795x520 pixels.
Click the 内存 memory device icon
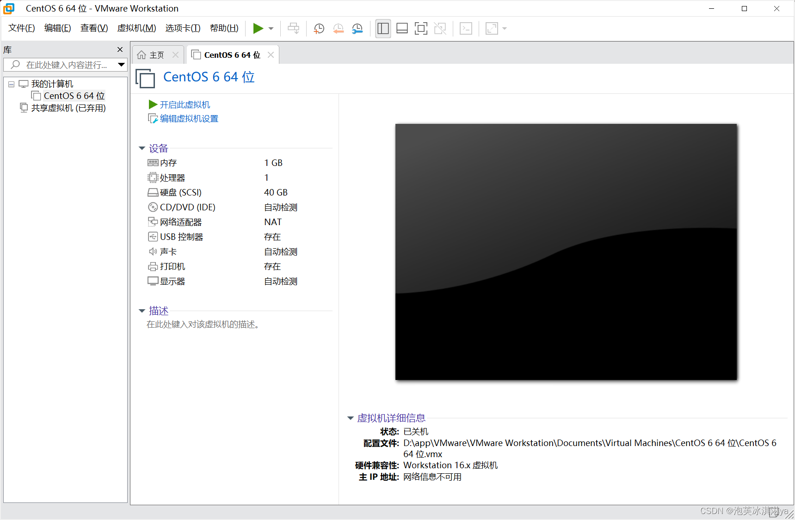(x=153, y=163)
